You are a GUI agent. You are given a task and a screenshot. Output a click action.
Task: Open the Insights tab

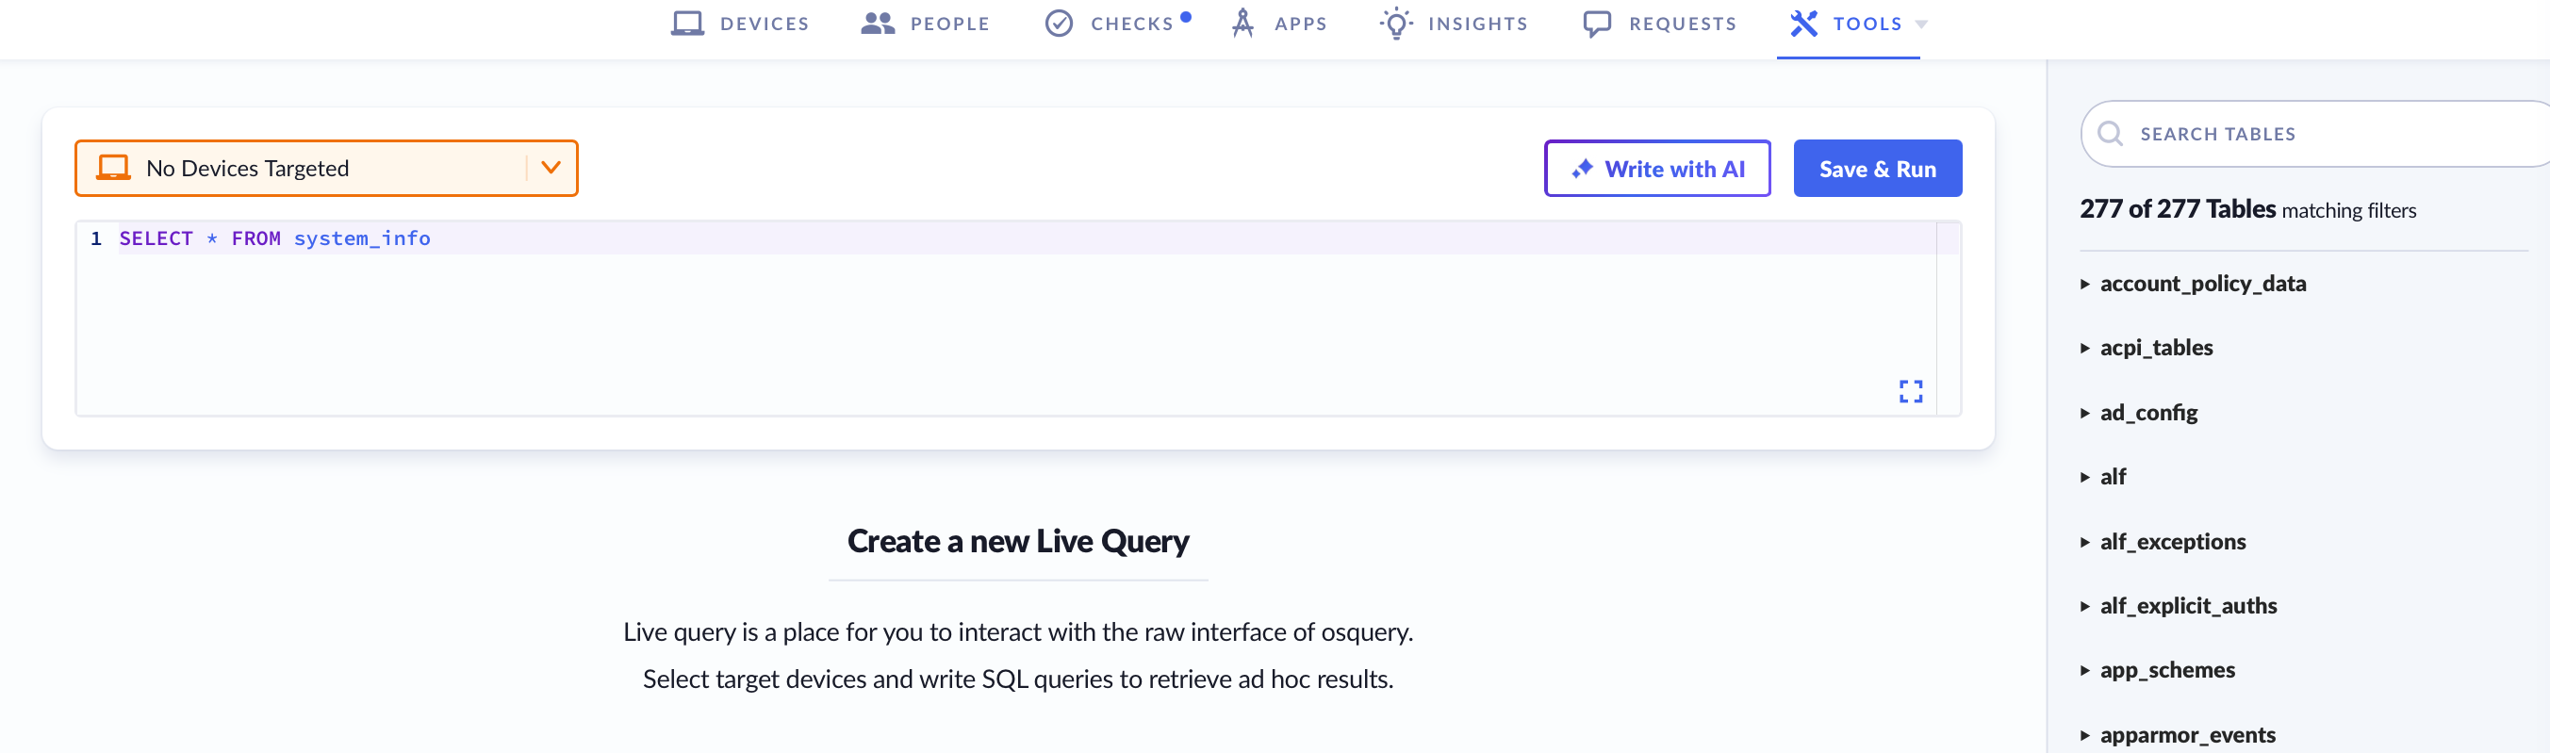tap(1454, 24)
